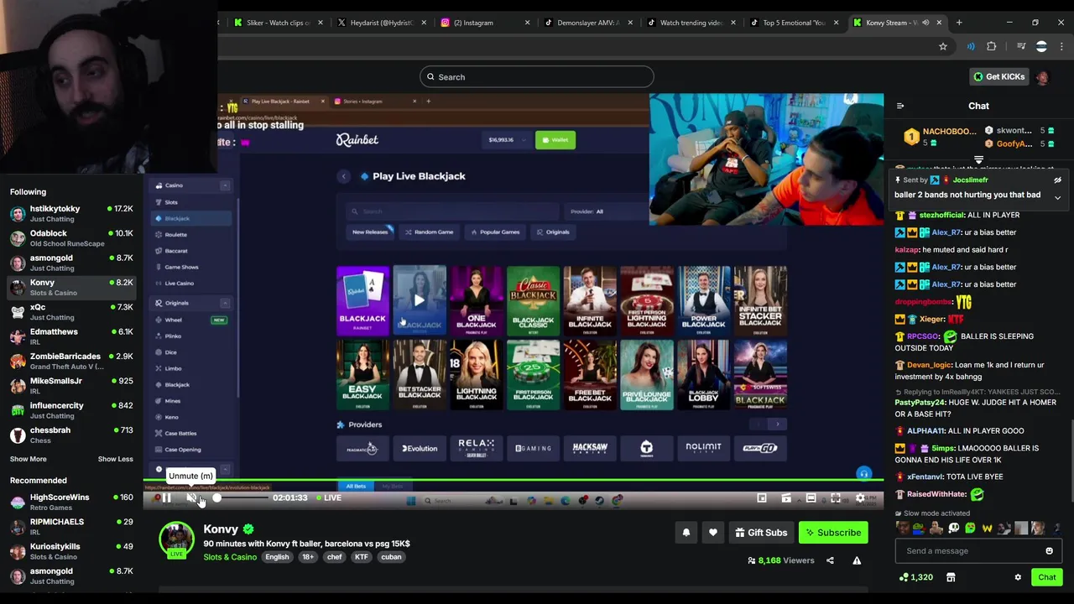Image resolution: width=1074 pixels, height=604 pixels.
Task: Report stream using warning triangle icon
Action: pyautogui.click(x=857, y=560)
